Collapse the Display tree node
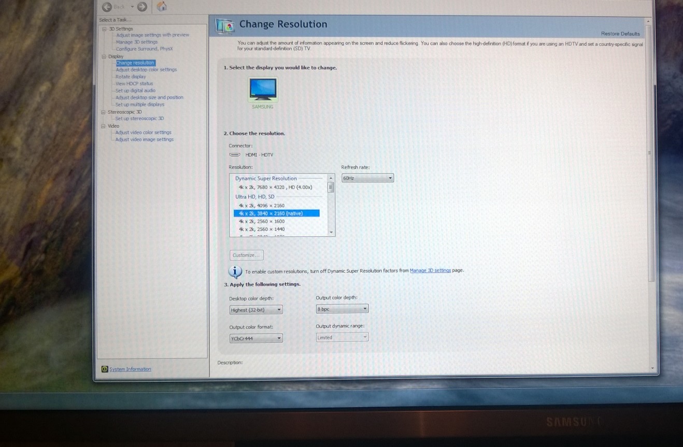The image size is (683, 447). click(x=104, y=56)
